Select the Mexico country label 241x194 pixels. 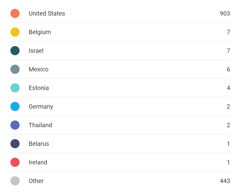(38, 69)
